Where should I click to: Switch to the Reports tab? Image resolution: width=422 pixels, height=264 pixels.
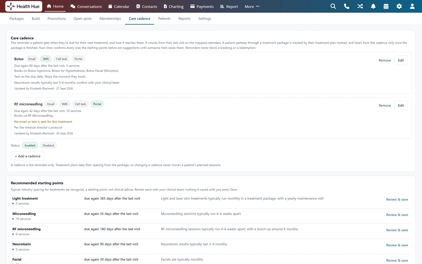(x=184, y=18)
